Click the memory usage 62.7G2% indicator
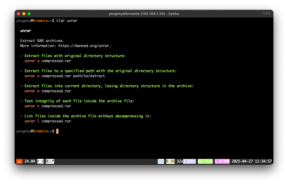Screen dimensions: 288x184 [205, 161]
